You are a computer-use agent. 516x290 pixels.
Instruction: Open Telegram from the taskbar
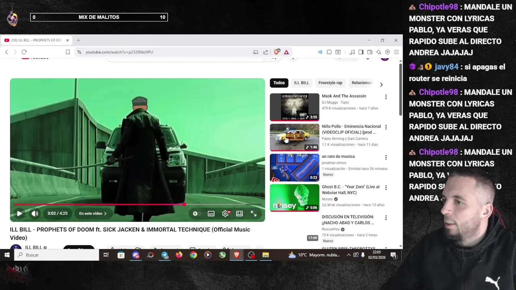[x=164, y=255]
